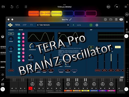Open plugin window gear settings
The width and height of the screenshot is (129, 97).
click(x=105, y=19)
